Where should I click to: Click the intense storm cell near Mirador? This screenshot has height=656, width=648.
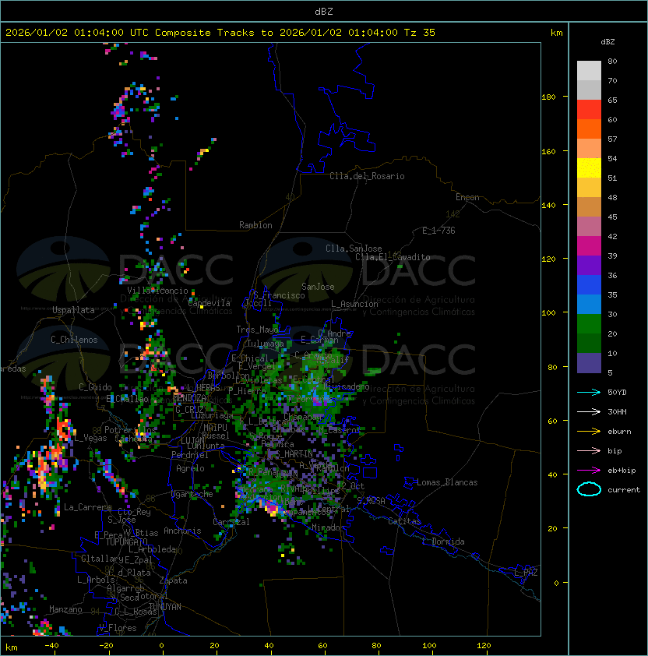tap(270, 508)
